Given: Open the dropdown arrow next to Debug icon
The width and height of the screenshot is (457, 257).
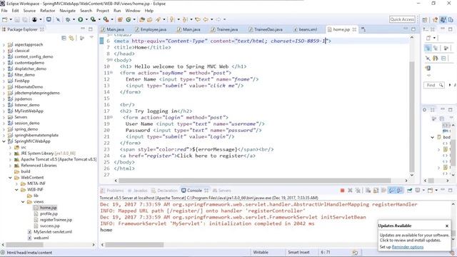Looking at the screenshot, I should pyautogui.click(x=74, y=19).
